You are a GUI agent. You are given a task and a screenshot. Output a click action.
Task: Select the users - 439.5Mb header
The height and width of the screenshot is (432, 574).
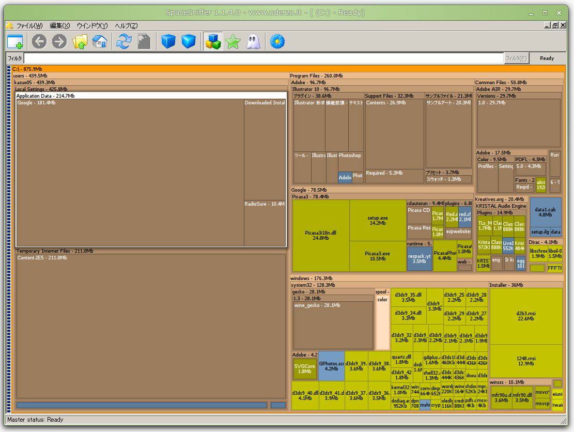(x=150, y=76)
